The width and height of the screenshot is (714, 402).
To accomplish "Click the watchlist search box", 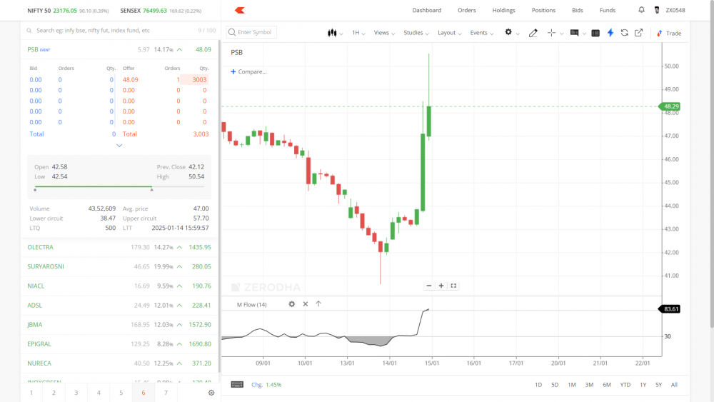I will pos(114,31).
